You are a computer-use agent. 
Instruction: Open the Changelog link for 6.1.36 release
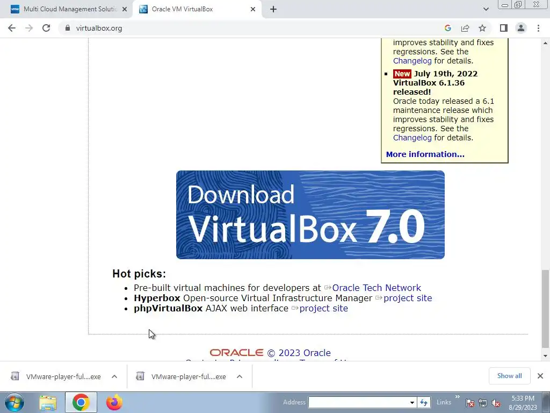coord(412,138)
